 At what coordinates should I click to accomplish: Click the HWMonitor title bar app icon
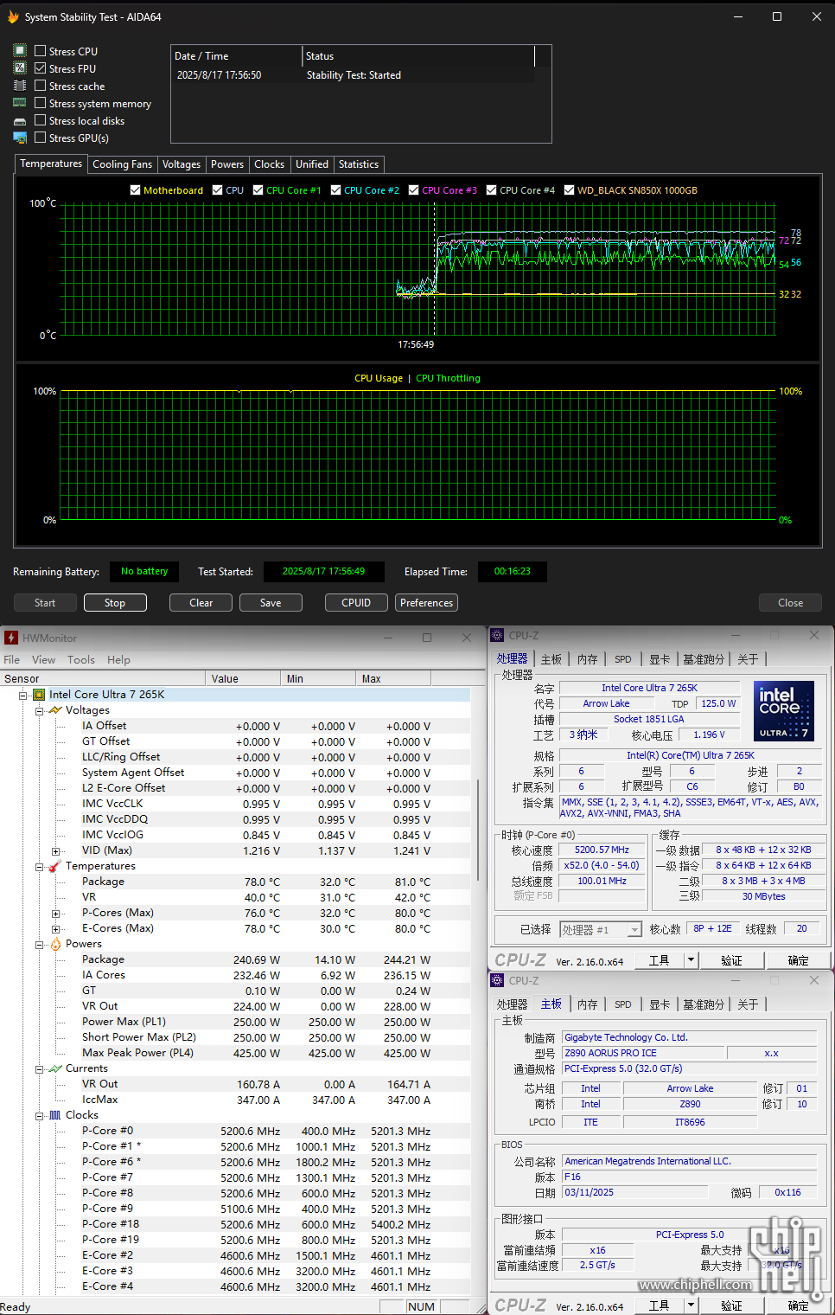pyautogui.click(x=11, y=638)
